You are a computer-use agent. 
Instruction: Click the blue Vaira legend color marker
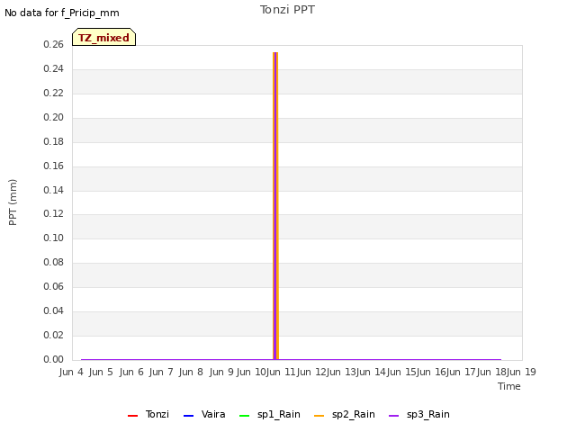pos(188,416)
